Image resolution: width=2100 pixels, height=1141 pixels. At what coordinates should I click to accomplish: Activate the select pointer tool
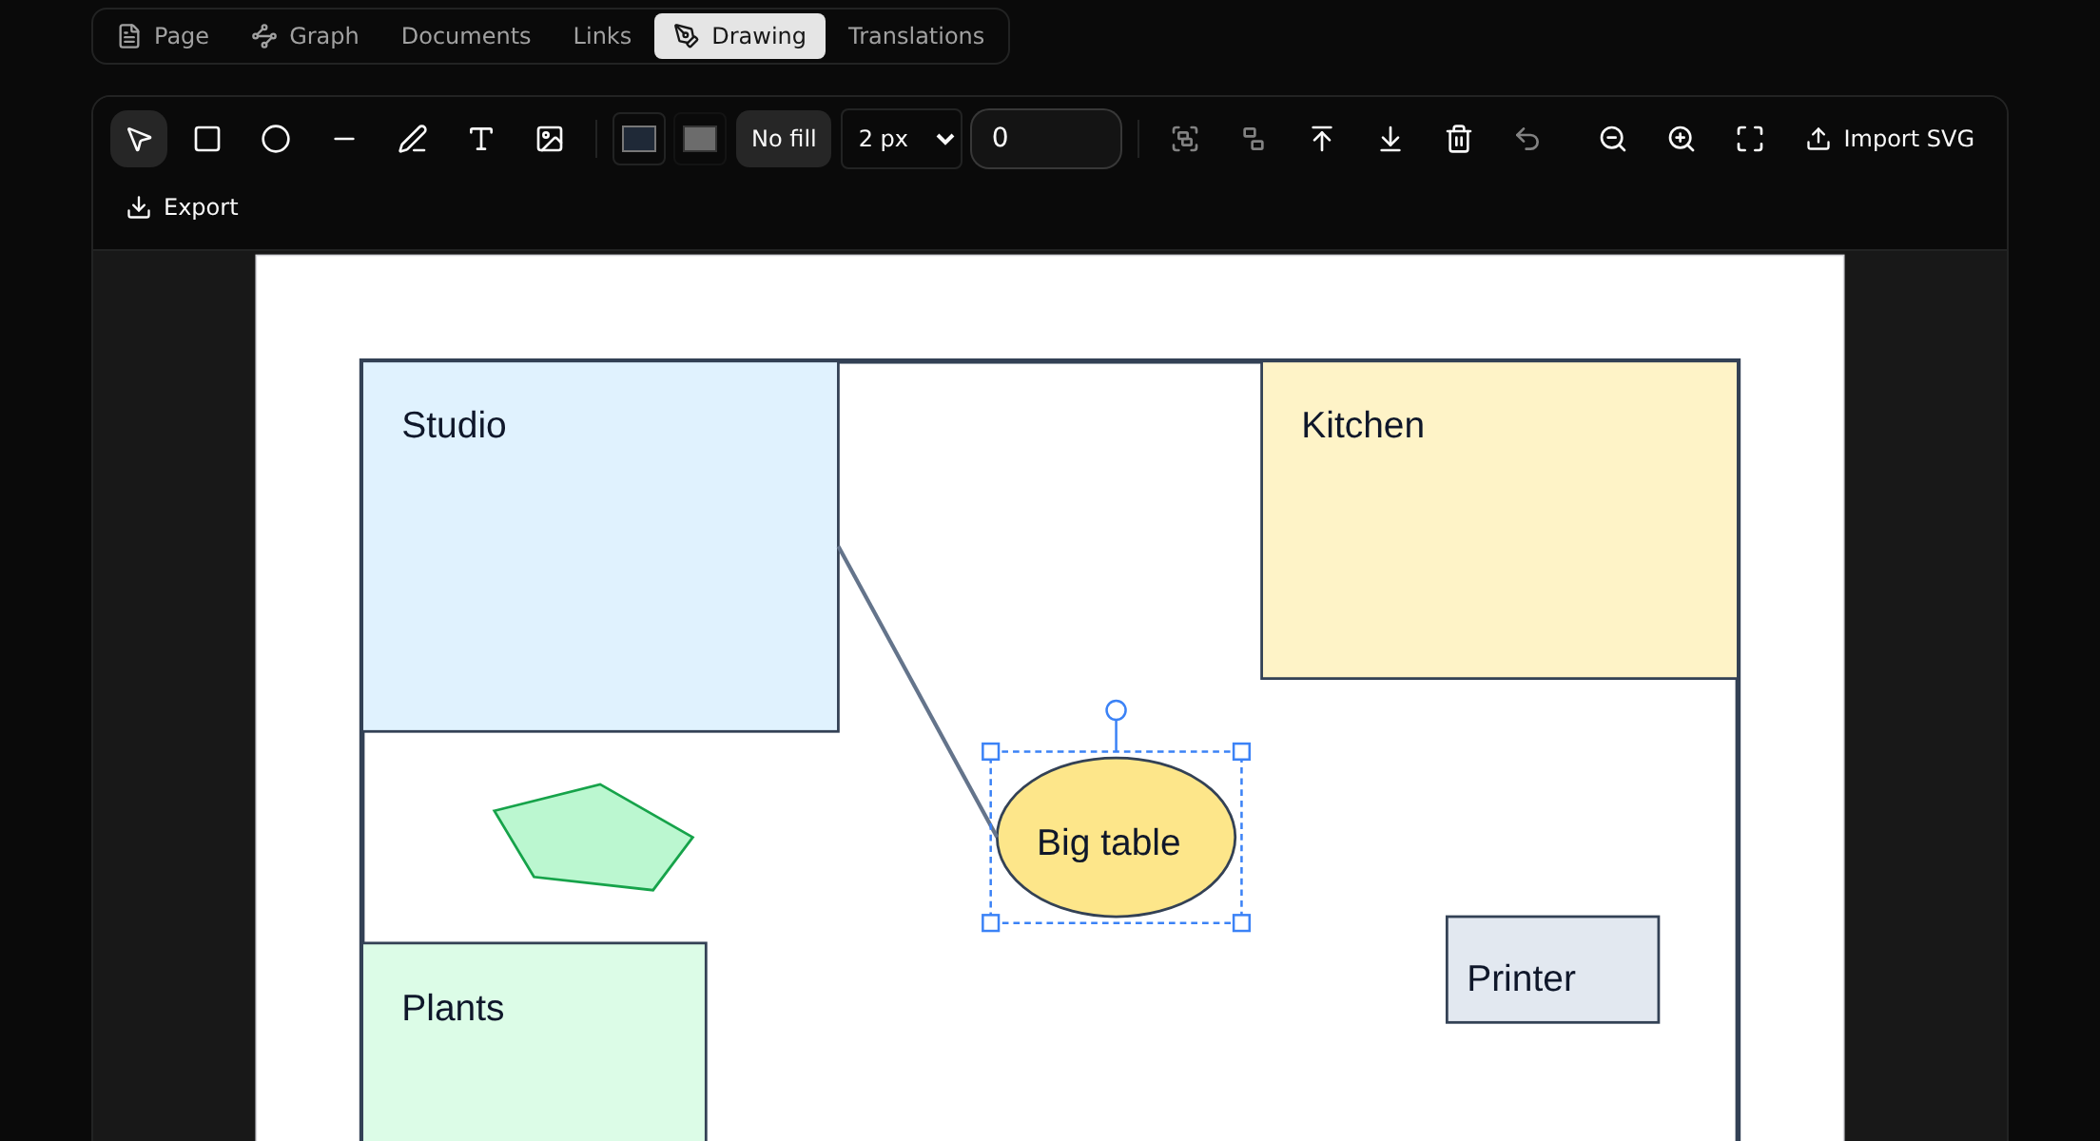(x=139, y=139)
